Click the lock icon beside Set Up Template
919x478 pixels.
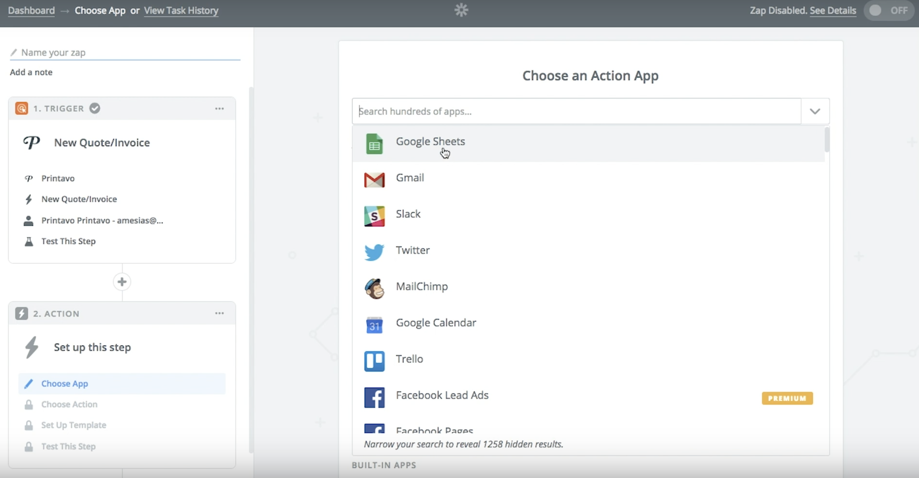(29, 425)
